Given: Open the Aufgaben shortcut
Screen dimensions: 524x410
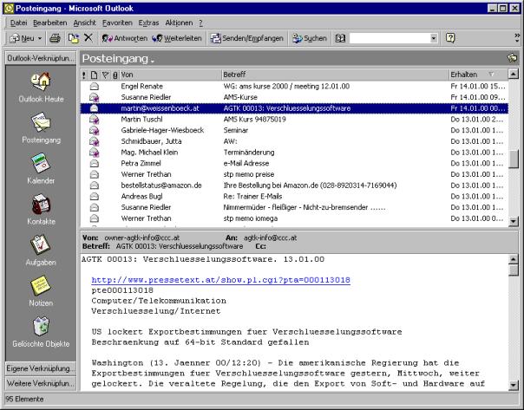Looking at the screenshot, I should [x=41, y=251].
